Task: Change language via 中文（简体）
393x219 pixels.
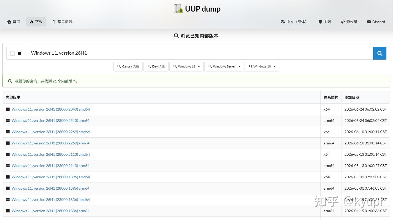Action: coord(294,22)
